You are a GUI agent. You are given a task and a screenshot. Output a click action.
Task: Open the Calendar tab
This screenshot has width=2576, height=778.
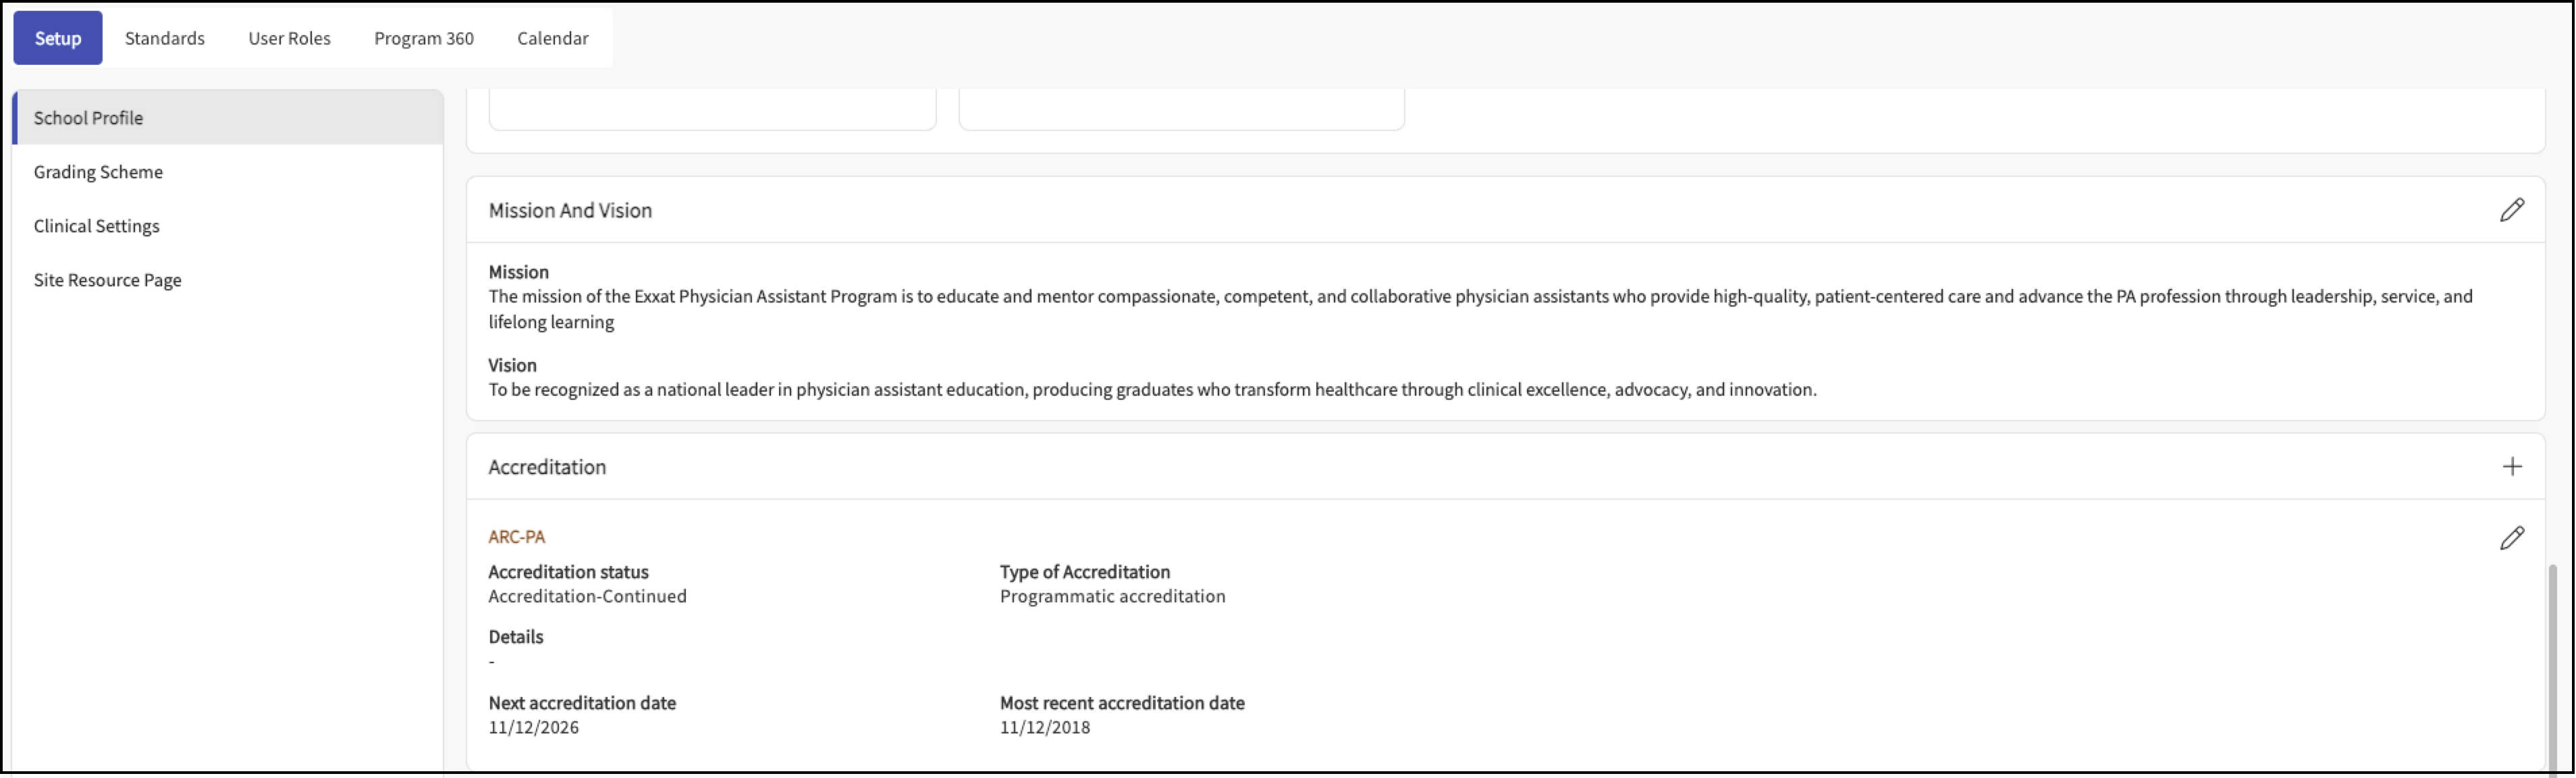click(552, 38)
